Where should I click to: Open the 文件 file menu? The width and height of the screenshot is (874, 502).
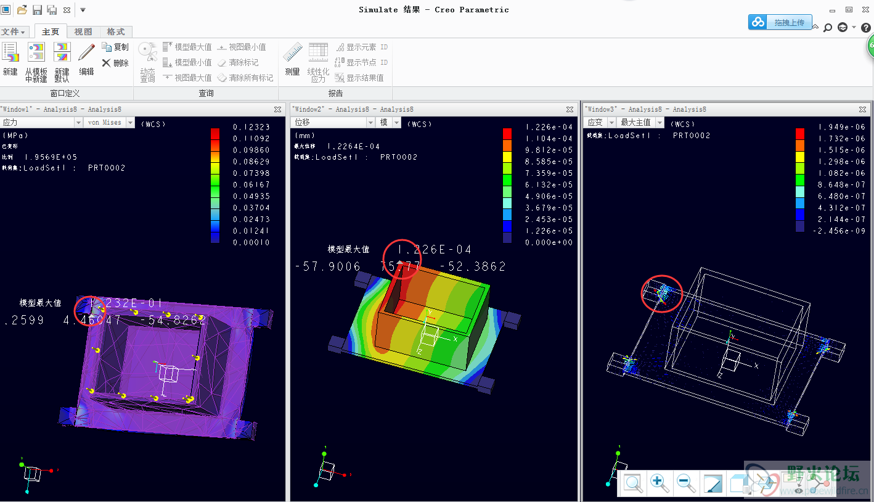click(13, 31)
